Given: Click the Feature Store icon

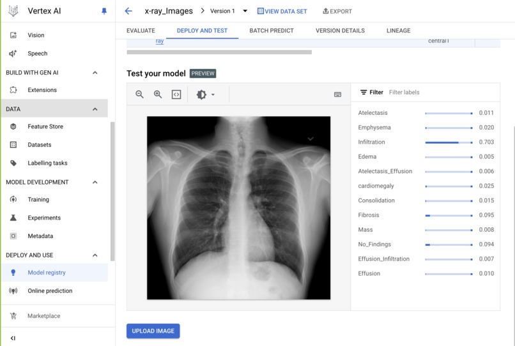Looking at the screenshot, I should [x=13, y=126].
